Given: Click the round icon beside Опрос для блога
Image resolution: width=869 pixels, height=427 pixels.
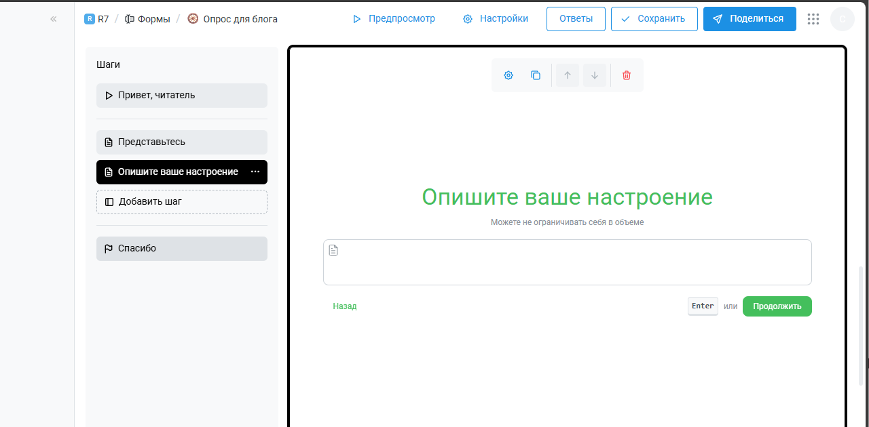Looking at the screenshot, I should [x=193, y=19].
